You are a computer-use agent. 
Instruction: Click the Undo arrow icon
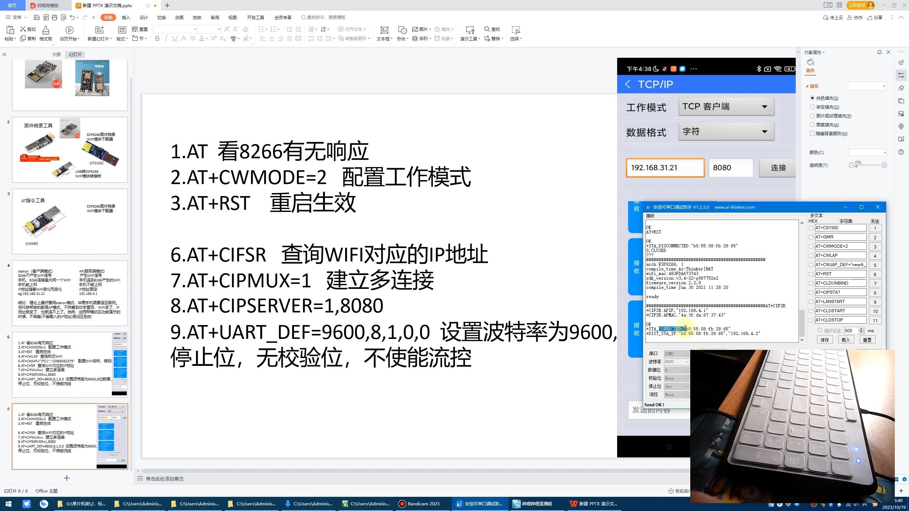[72, 17]
